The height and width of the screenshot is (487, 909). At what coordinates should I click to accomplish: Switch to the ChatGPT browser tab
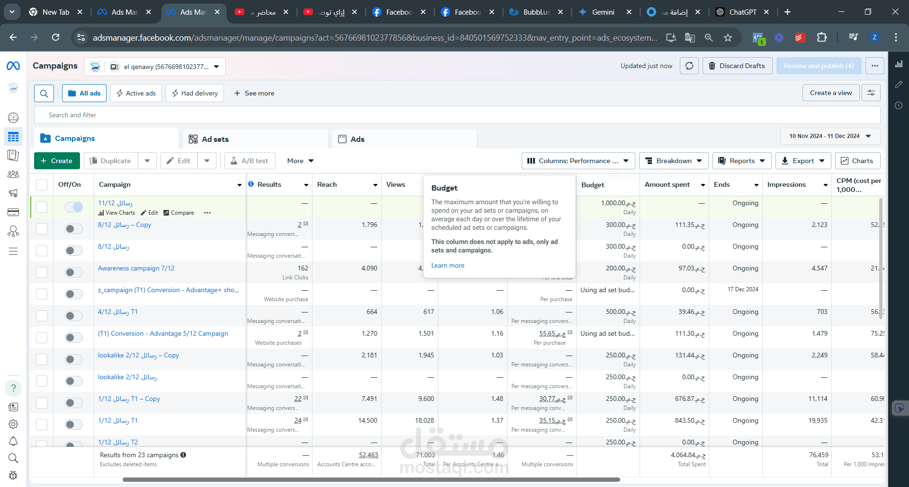(742, 12)
